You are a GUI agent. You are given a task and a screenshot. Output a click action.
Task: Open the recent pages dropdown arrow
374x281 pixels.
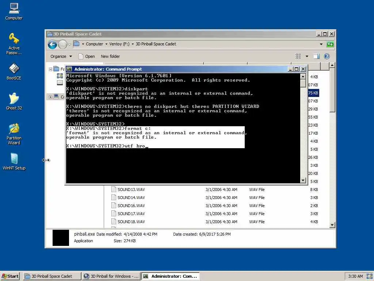[x=69, y=44]
